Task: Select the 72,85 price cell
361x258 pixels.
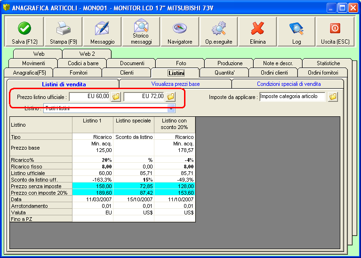Action: pyautogui.click(x=134, y=186)
